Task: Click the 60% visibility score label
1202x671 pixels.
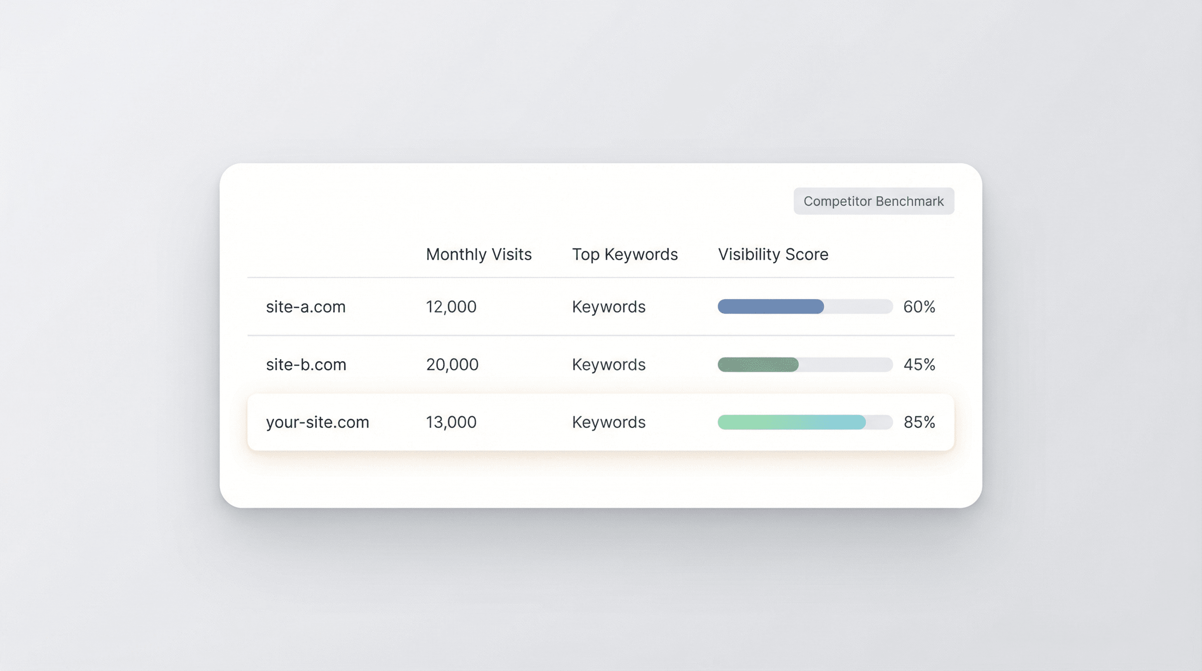Action: point(919,307)
